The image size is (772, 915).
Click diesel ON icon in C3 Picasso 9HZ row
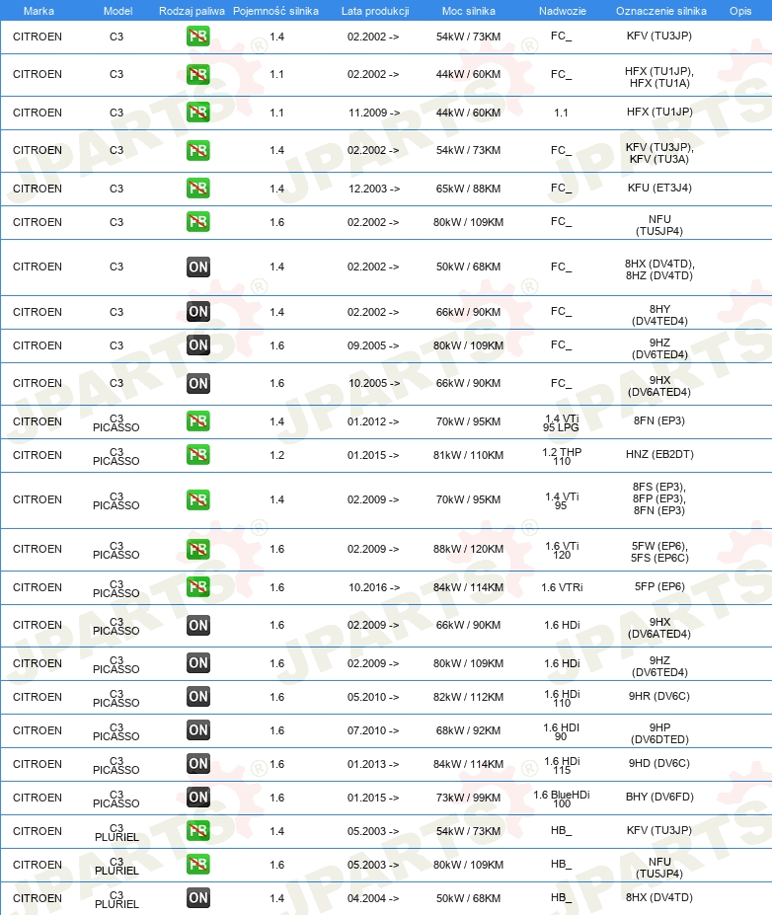point(198,663)
